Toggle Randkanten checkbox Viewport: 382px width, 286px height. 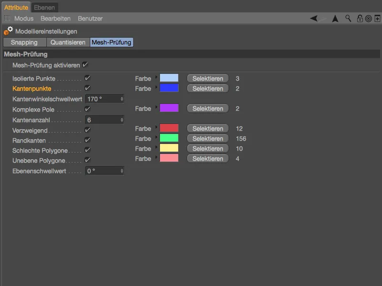coord(87,140)
